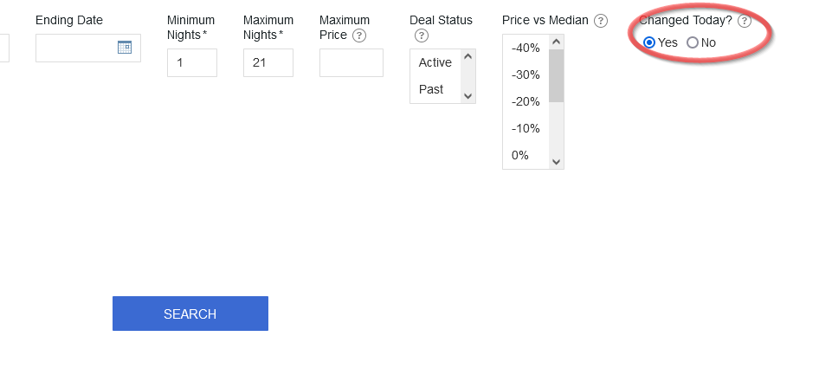Click the Price vs Median help icon
Viewport: 819px width, 375px height.
point(601,21)
